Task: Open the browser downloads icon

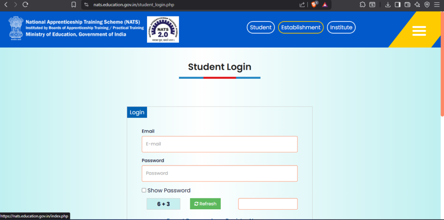Action: (x=388, y=5)
